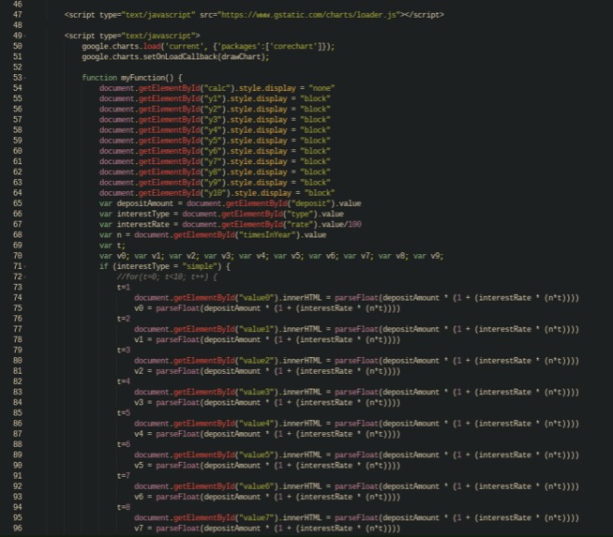Click the "deposit" string on line 65
This screenshot has width=613, height=537.
tap(310, 203)
